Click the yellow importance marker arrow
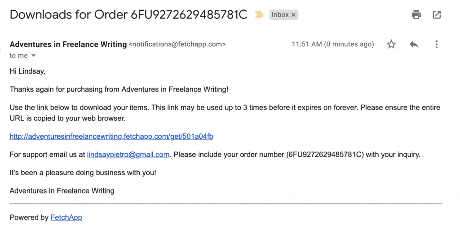Viewport: 460px width, 238px height. coord(259,15)
